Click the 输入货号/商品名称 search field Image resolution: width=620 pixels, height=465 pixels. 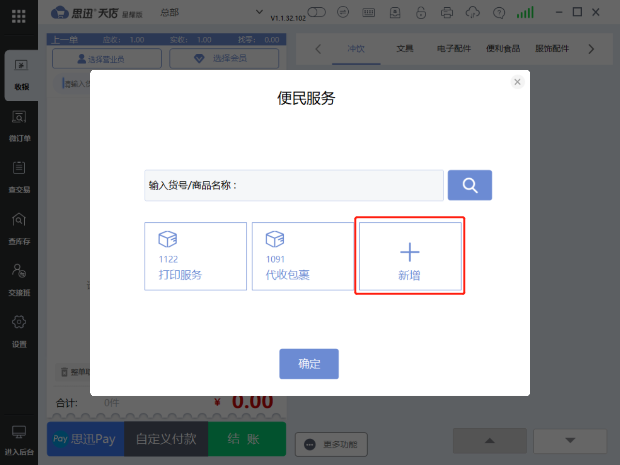[294, 185]
